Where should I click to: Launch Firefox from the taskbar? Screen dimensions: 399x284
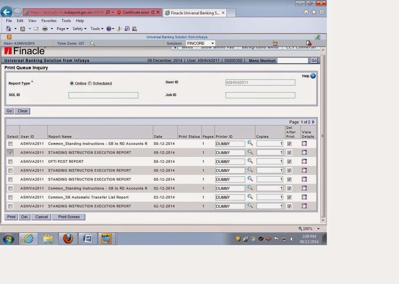(68, 238)
